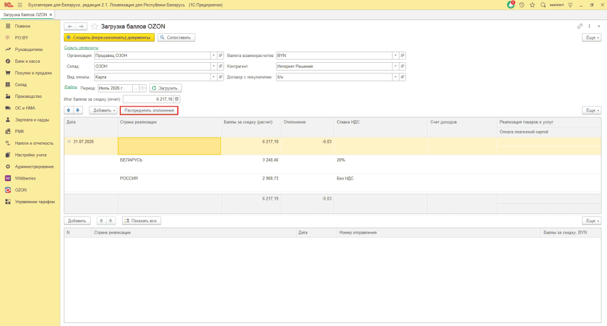Open the Файлы link
The image size is (607, 326).
click(71, 87)
